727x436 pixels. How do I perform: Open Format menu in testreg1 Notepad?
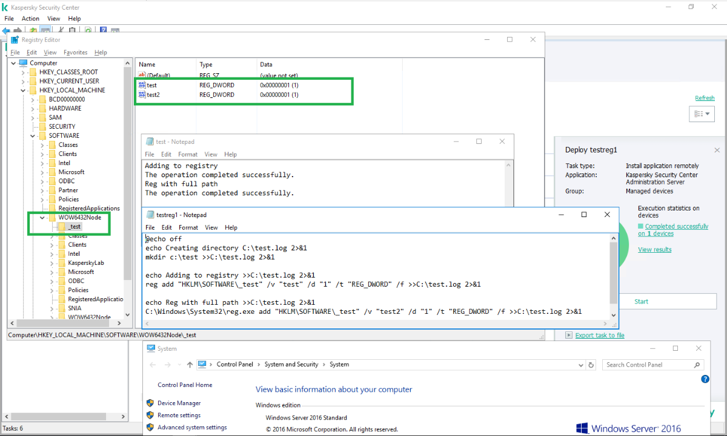click(188, 227)
